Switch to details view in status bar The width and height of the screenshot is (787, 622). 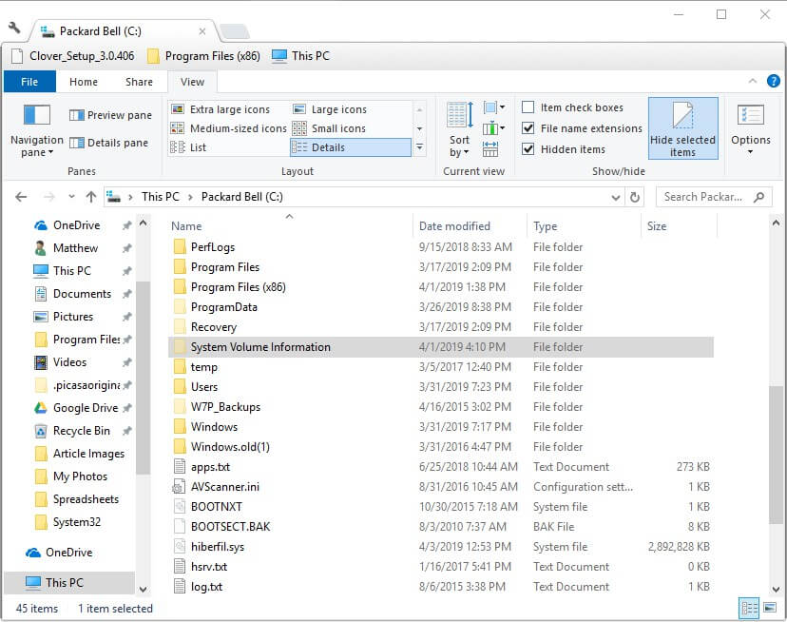click(x=749, y=609)
